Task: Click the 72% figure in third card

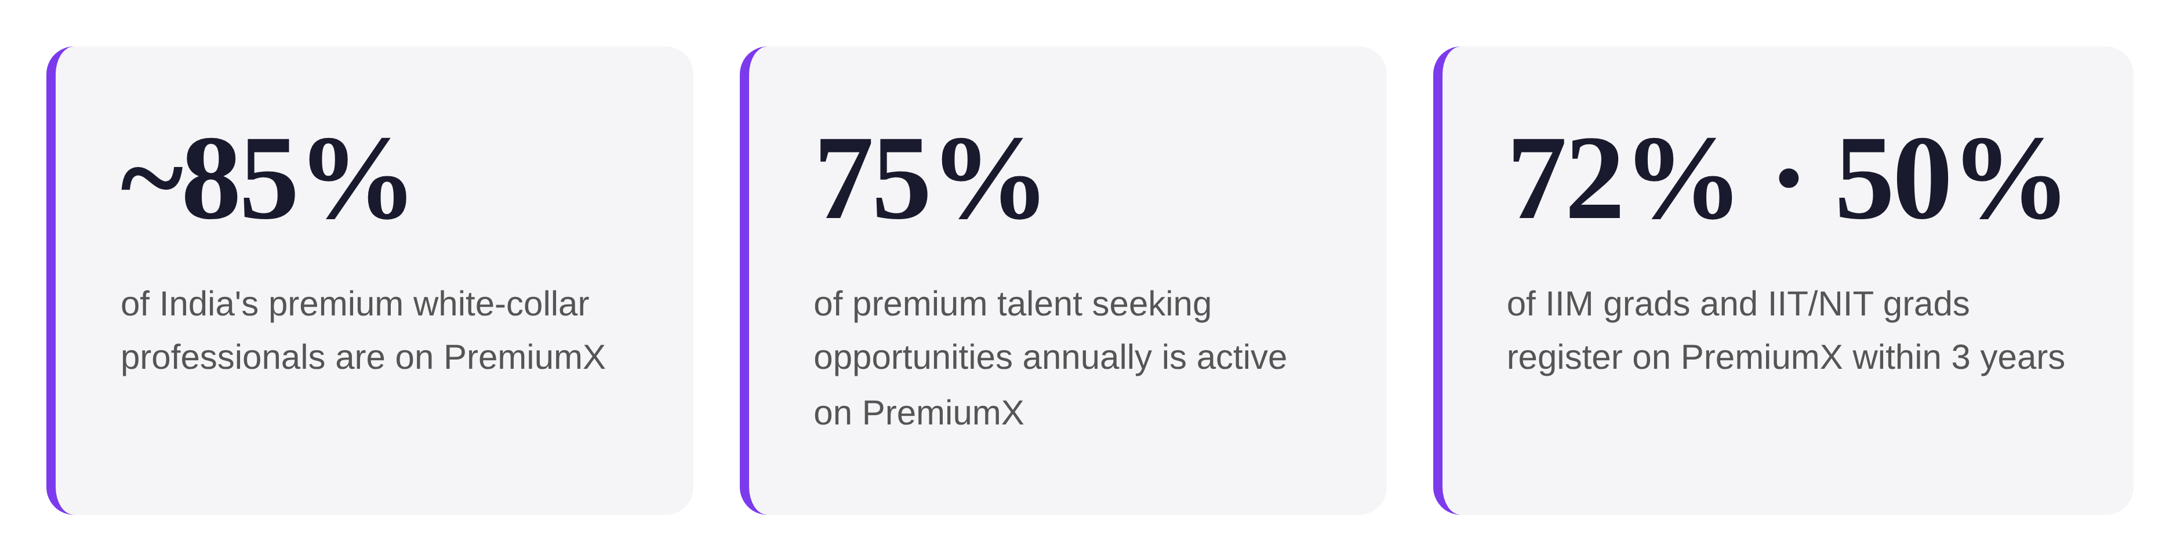Action: click(1620, 180)
